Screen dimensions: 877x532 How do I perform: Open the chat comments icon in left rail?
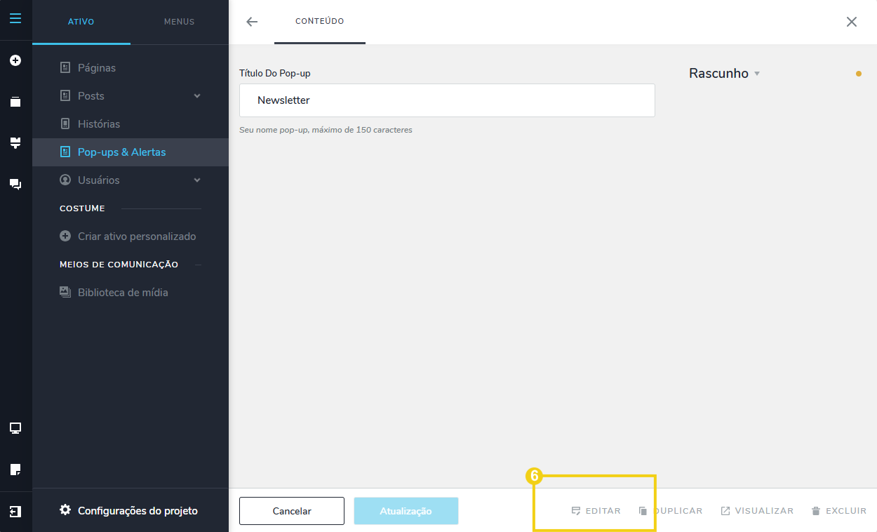[x=15, y=185]
